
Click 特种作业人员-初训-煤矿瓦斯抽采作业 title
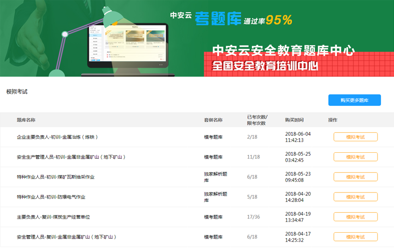tap(55, 177)
